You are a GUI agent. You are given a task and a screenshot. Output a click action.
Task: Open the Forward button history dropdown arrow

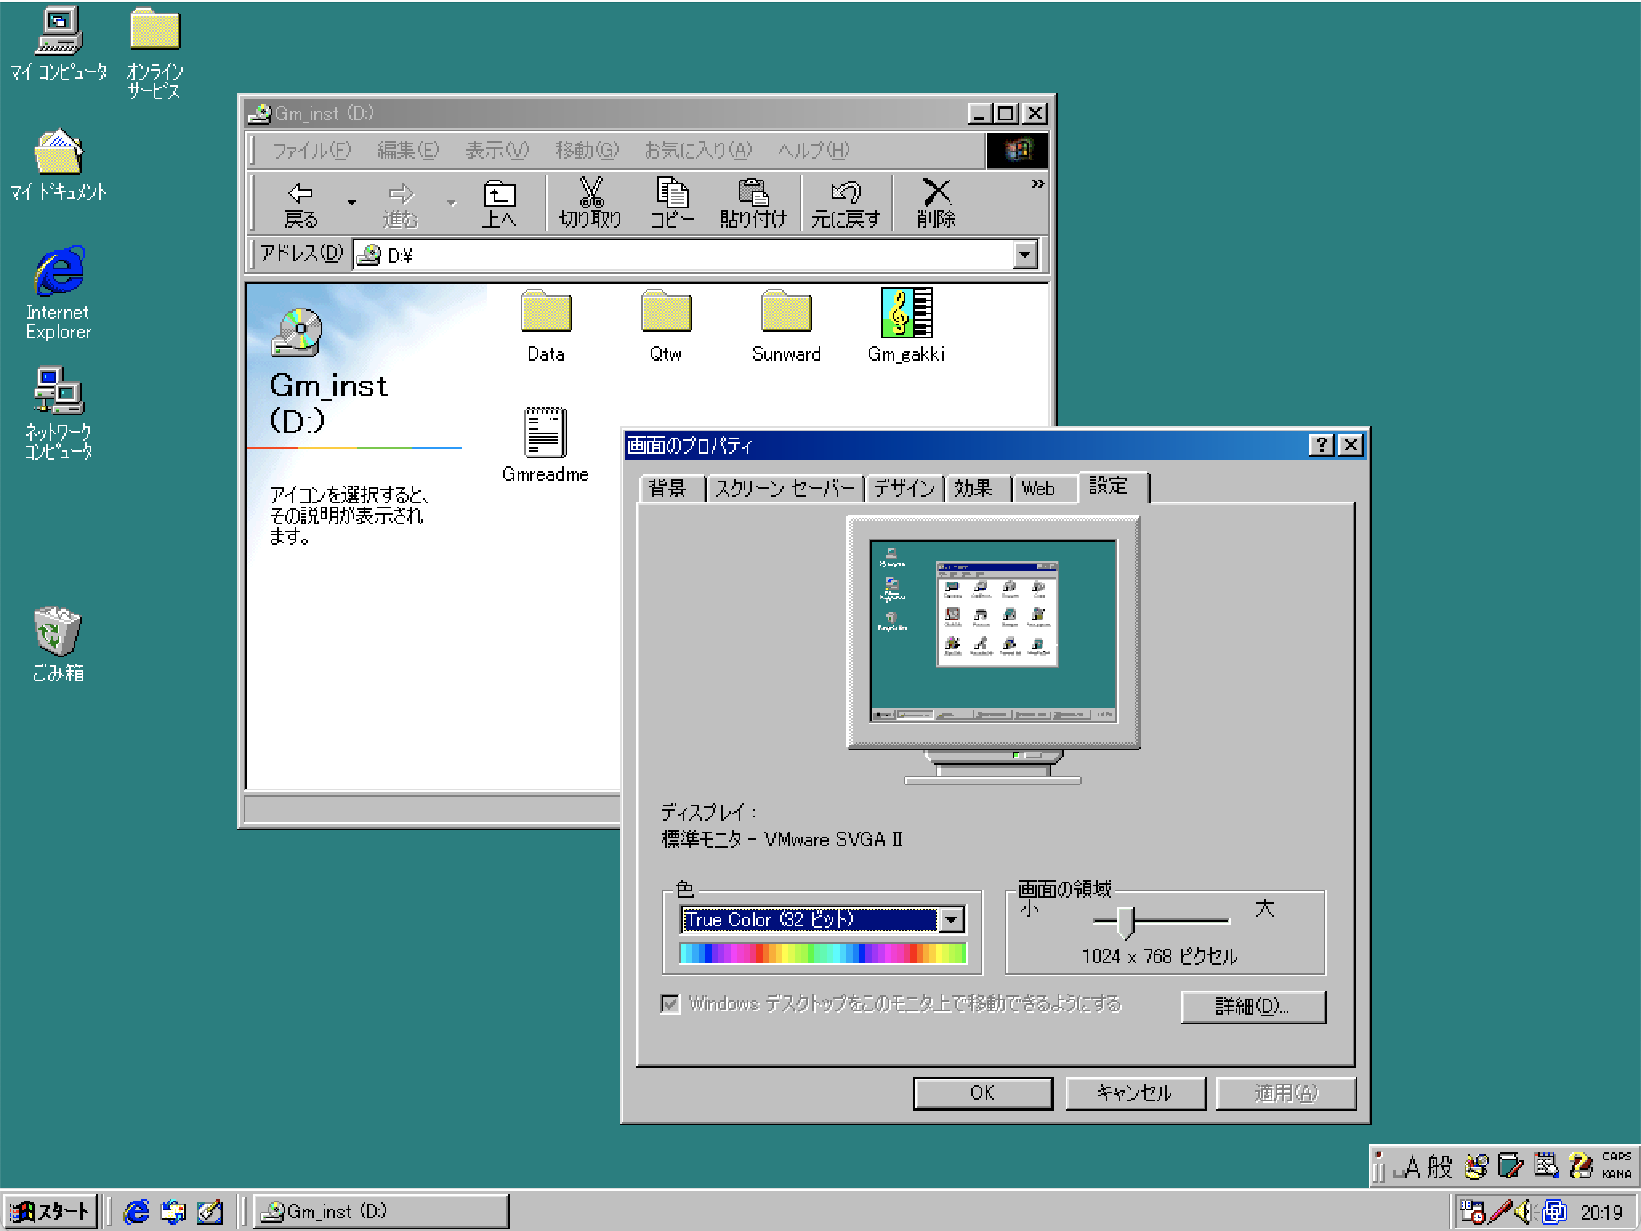[x=451, y=204]
